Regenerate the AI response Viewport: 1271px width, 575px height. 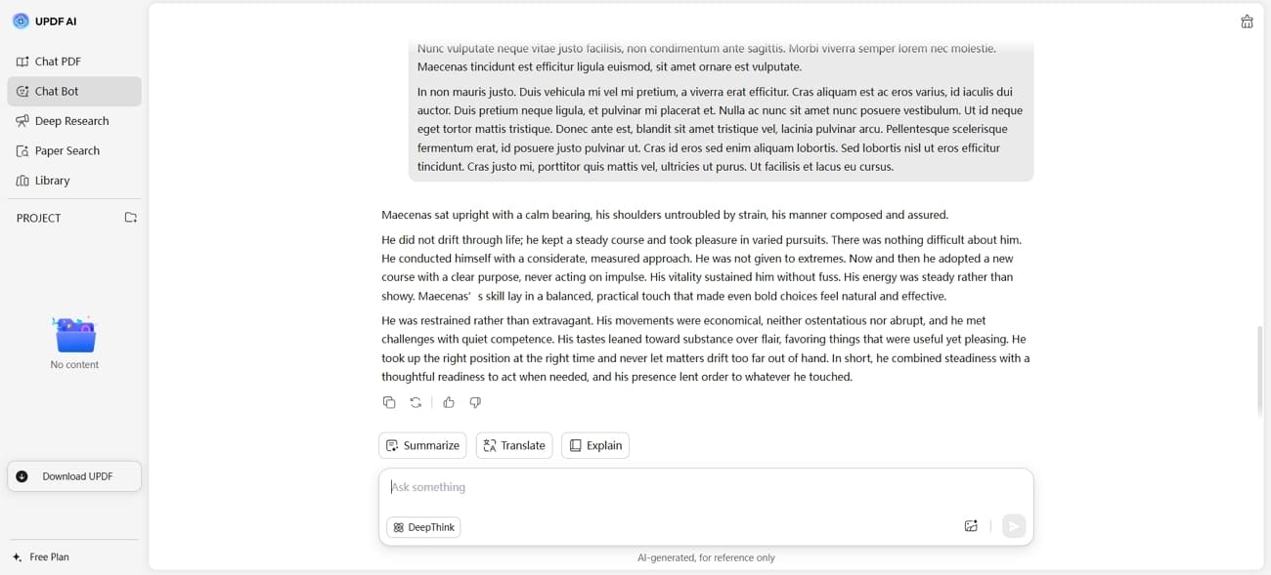point(415,401)
